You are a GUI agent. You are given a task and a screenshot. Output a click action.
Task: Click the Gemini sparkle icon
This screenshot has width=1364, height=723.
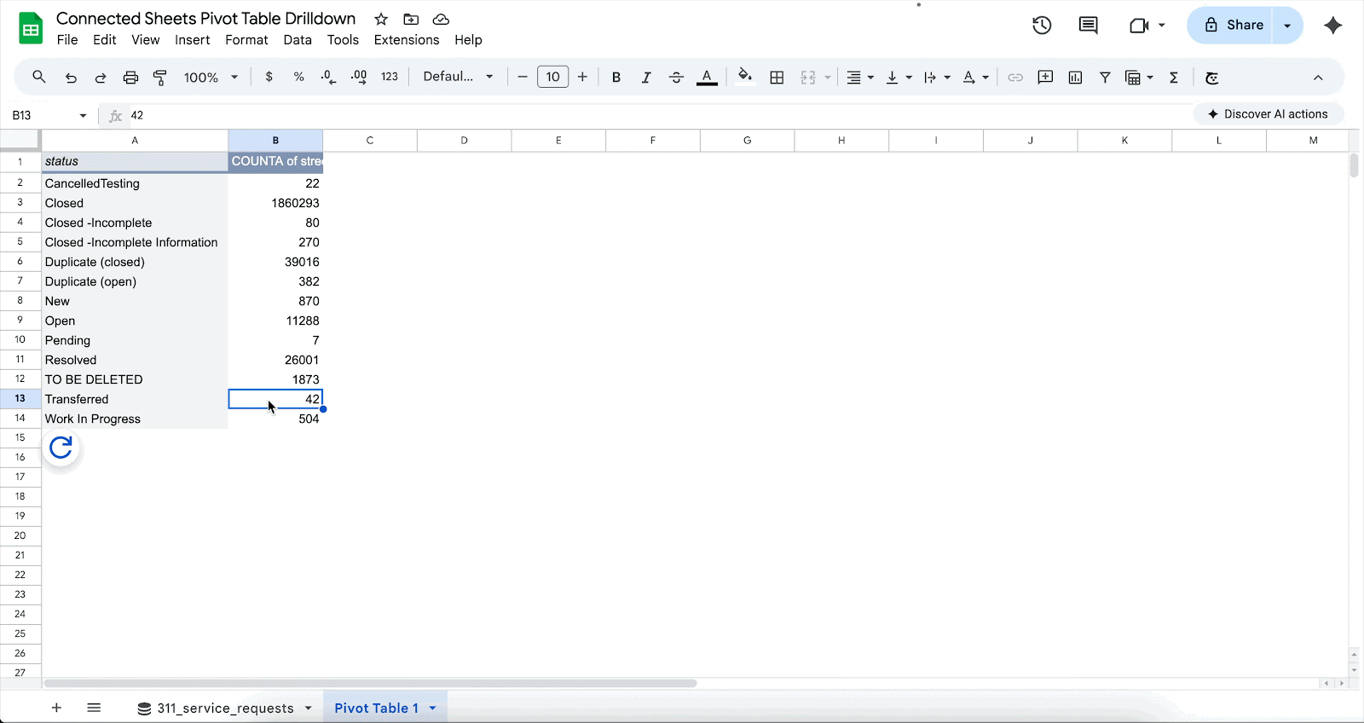[1333, 26]
